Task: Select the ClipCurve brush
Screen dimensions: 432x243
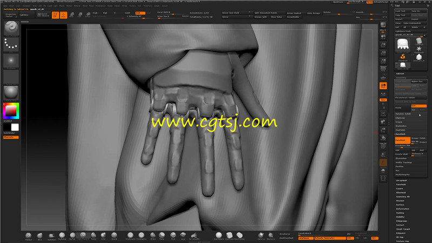Action: coord(261,236)
